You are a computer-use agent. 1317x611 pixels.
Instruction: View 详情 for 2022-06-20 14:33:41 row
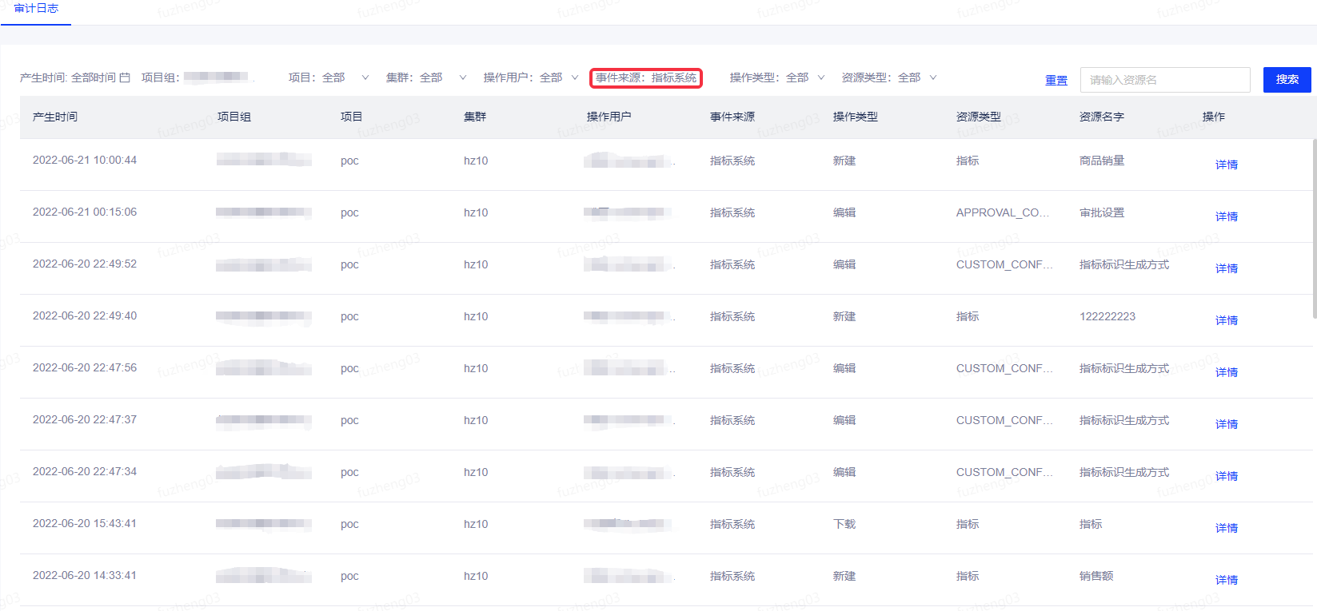tap(1227, 580)
